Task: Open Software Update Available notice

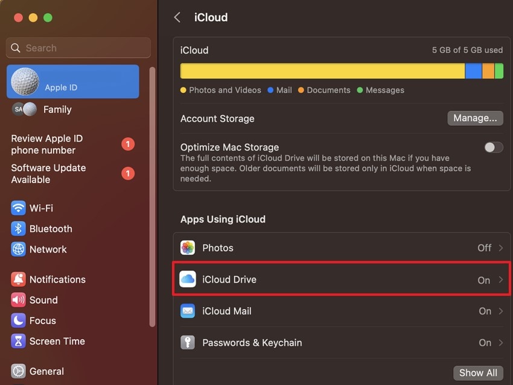Action: point(72,174)
